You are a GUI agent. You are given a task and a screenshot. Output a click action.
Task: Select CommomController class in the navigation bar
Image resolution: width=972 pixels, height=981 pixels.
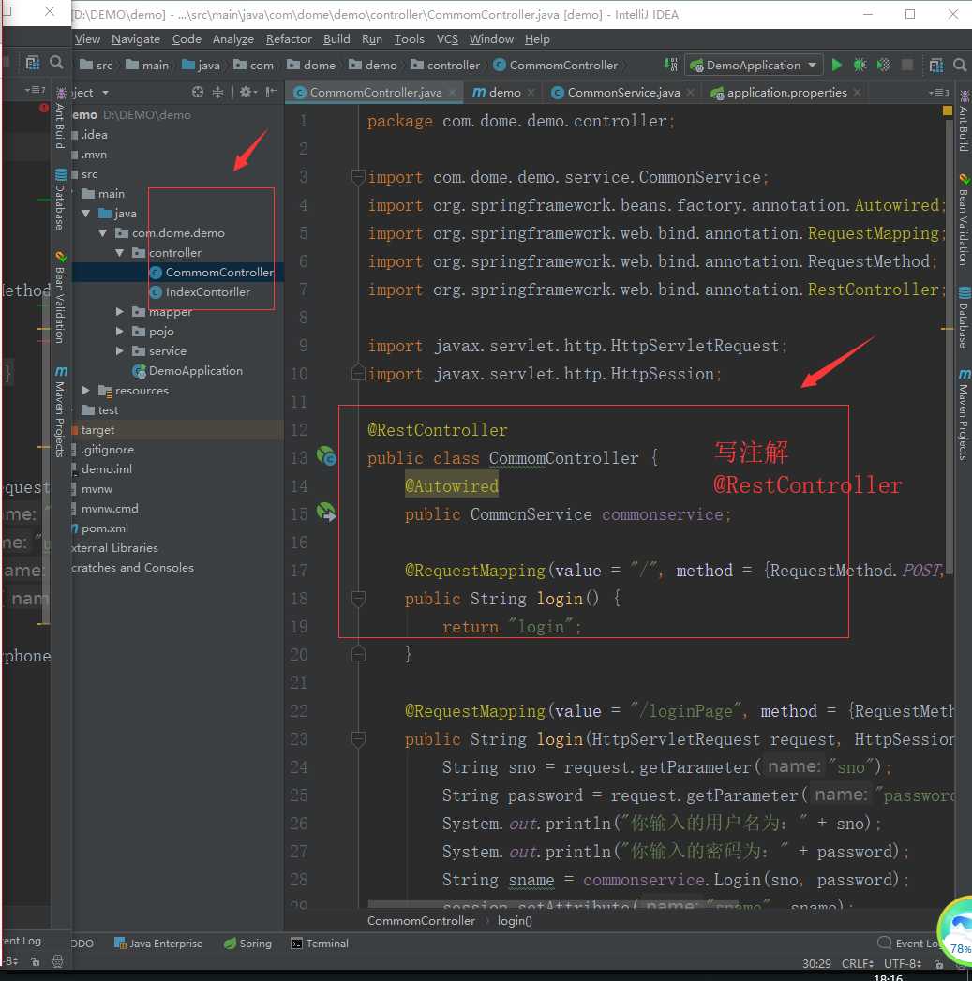click(x=555, y=65)
